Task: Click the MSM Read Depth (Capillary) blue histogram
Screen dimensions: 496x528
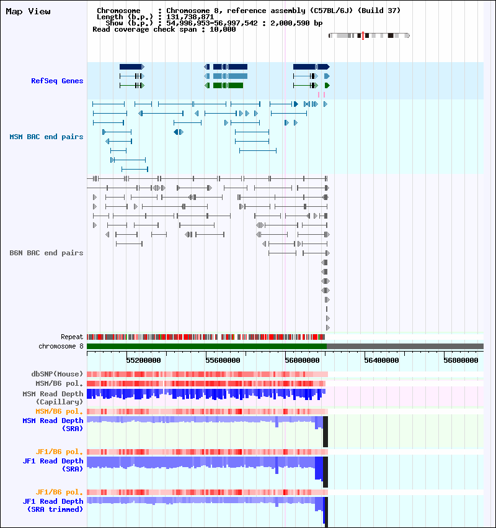Action: (x=206, y=394)
